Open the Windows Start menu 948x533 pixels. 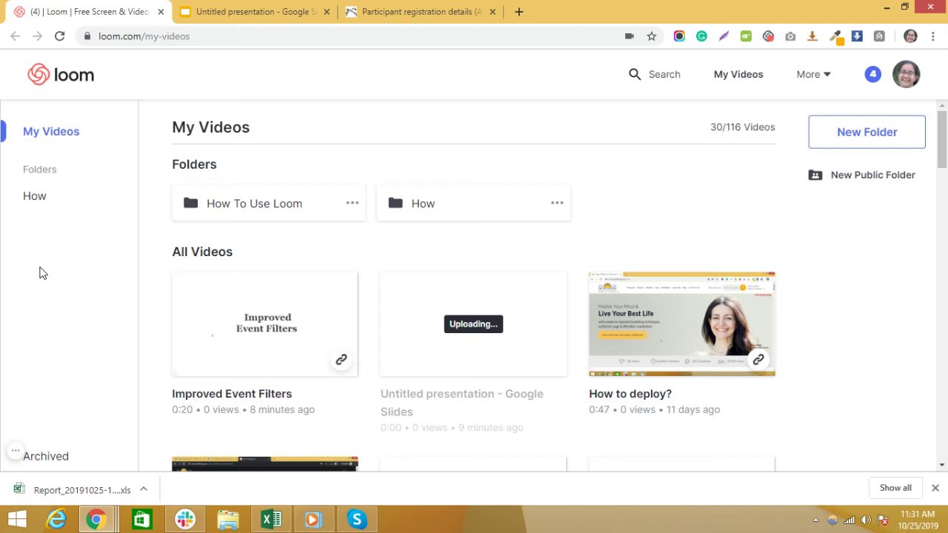click(17, 520)
